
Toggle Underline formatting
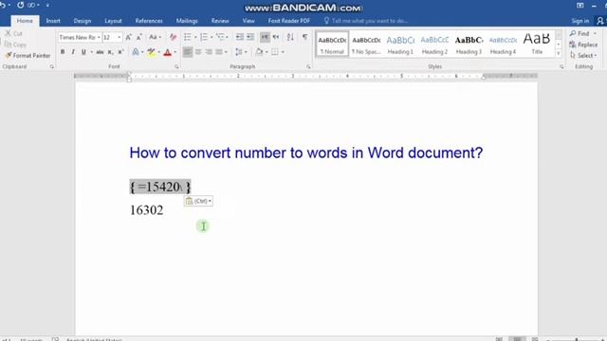[x=83, y=52]
